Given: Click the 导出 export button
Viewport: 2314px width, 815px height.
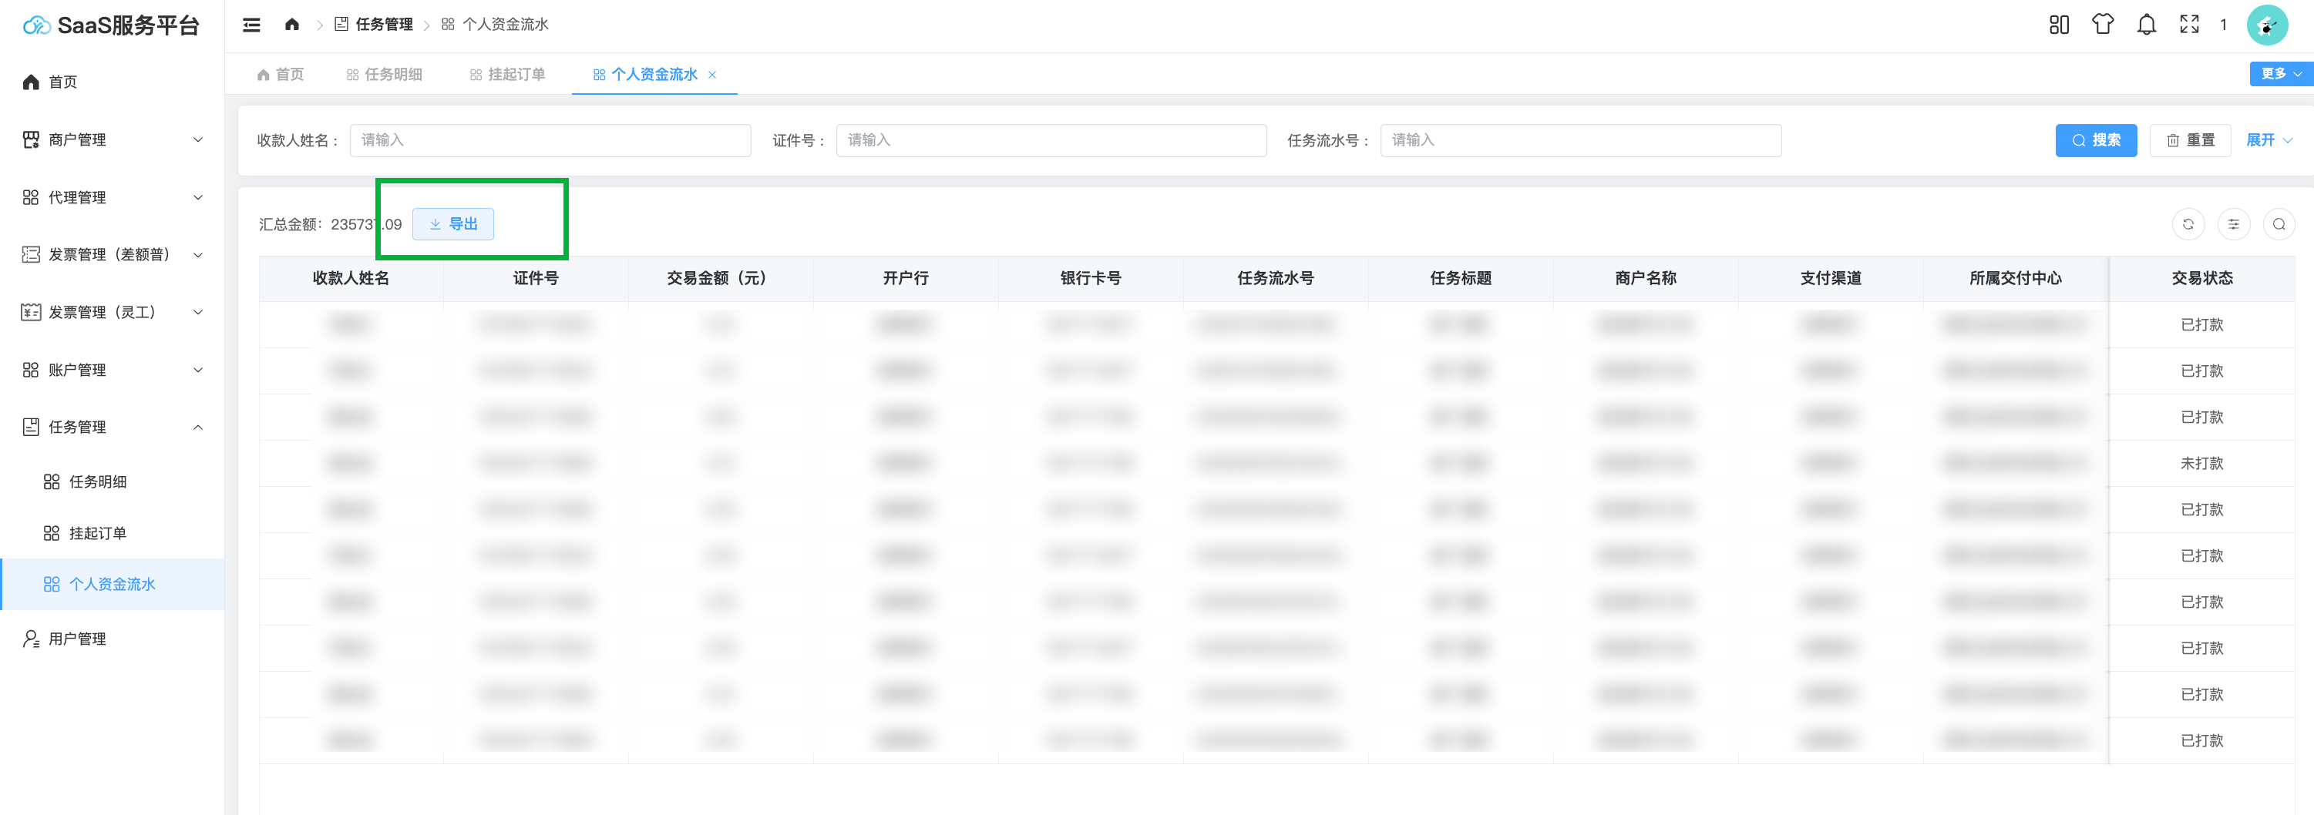Looking at the screenshot, I should 452,224.
